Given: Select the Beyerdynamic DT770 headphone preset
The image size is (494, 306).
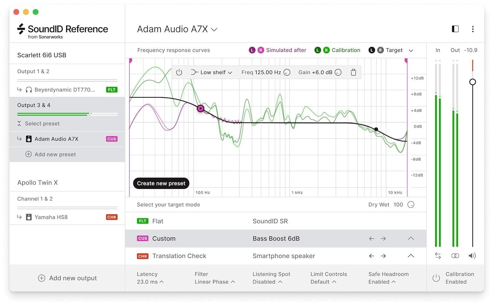Looking at the screenshot, I should [x=67, y=90].
